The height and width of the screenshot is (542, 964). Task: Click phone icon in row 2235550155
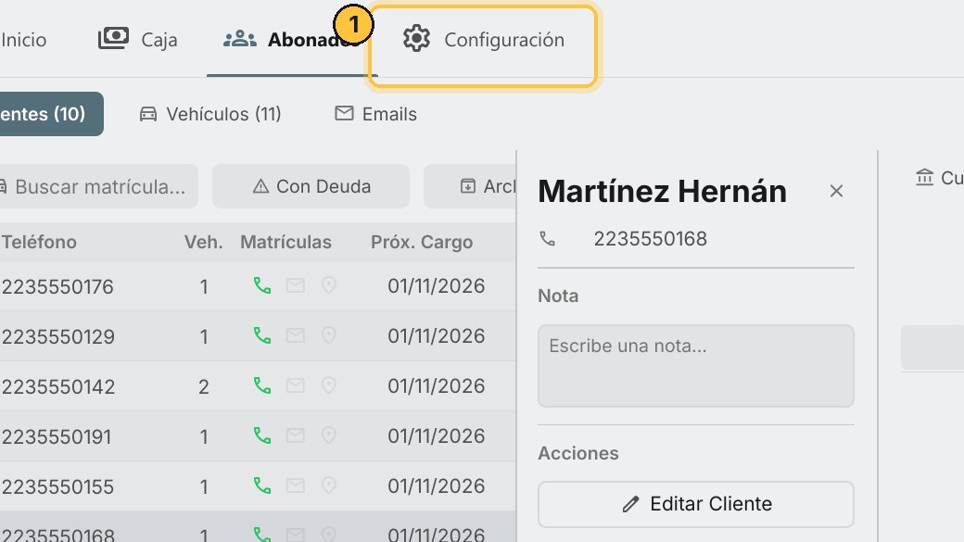click(x=262, y=485)
